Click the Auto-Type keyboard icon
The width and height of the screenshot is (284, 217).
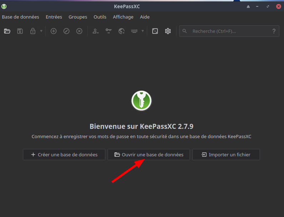coord(134,31)
